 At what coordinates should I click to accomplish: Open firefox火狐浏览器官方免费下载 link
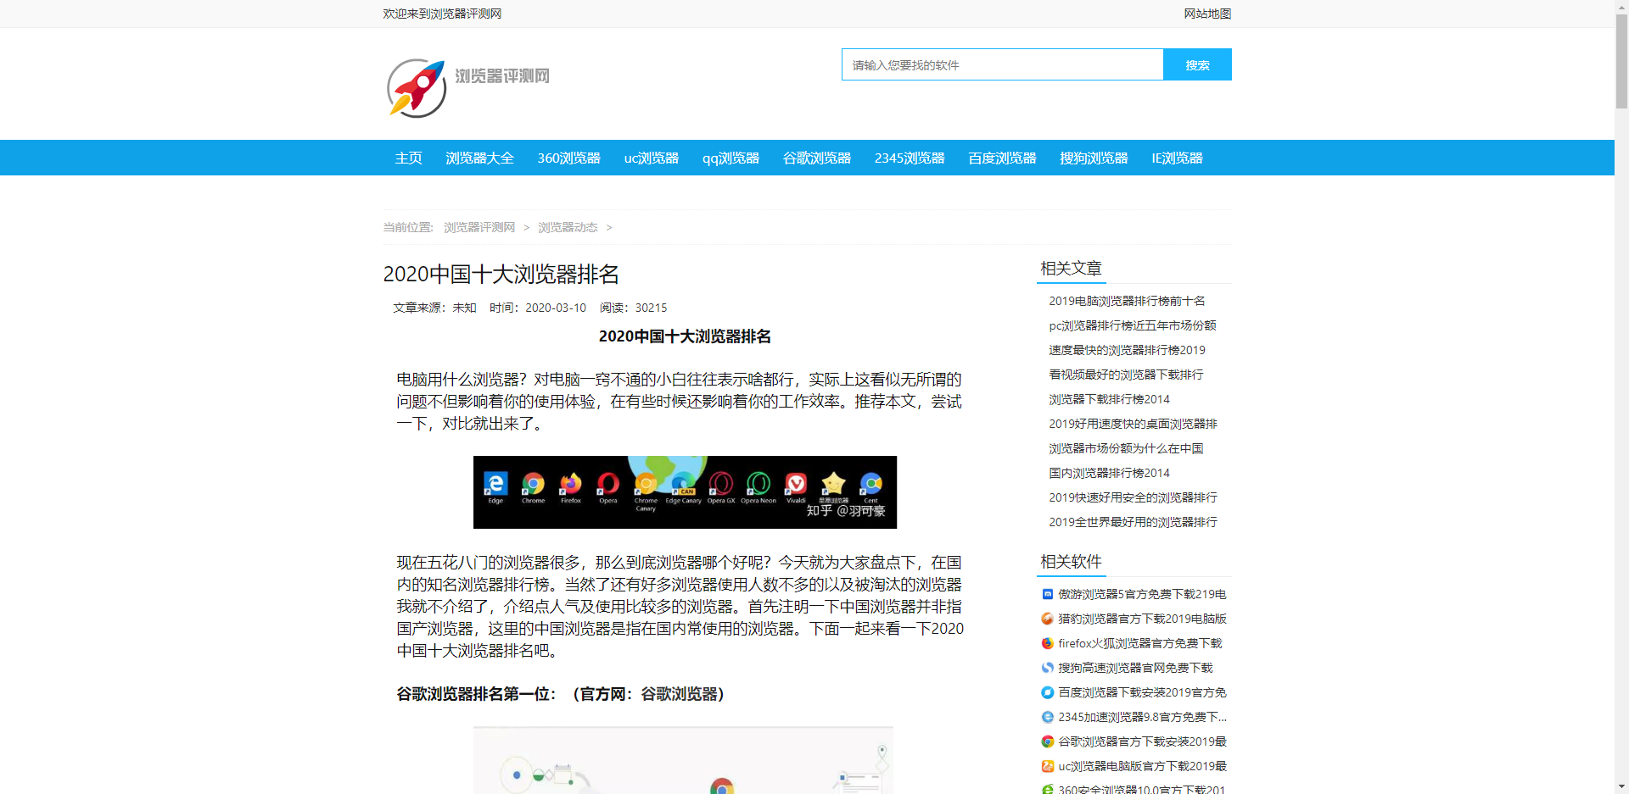[x=1139, y=643]
